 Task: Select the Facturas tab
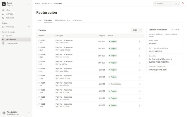(x=48, y=20)
